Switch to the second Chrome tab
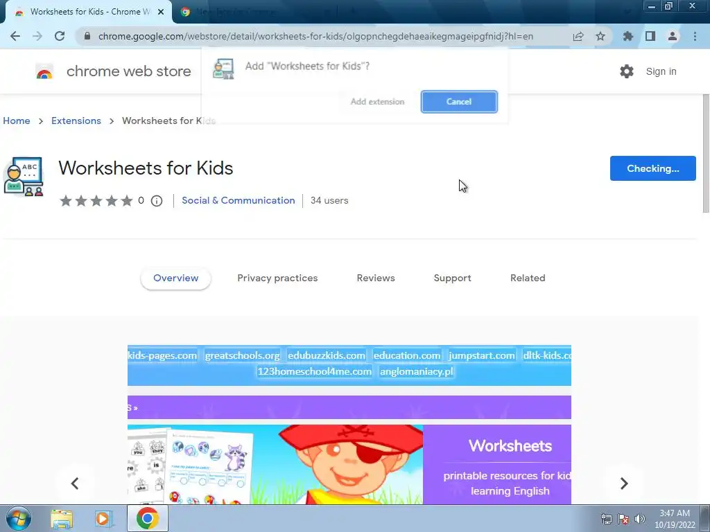This screenshot has width=710, height=532. 254,12
